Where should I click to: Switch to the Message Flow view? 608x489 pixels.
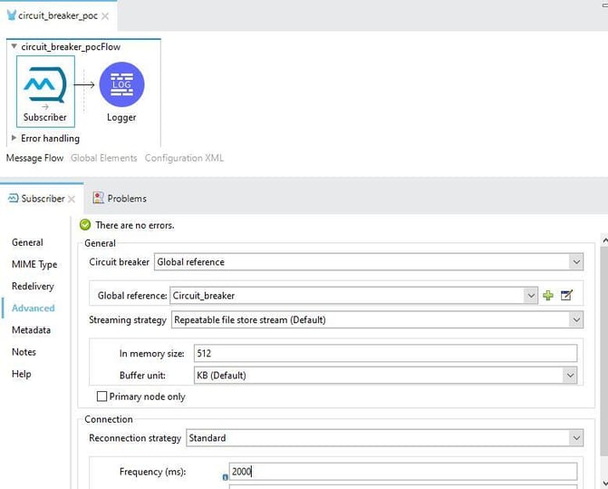[34, 158]
